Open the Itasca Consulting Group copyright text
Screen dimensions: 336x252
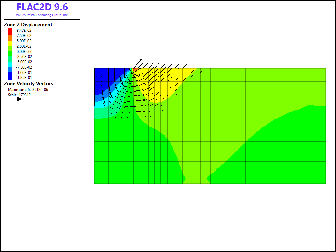point(42,15)
